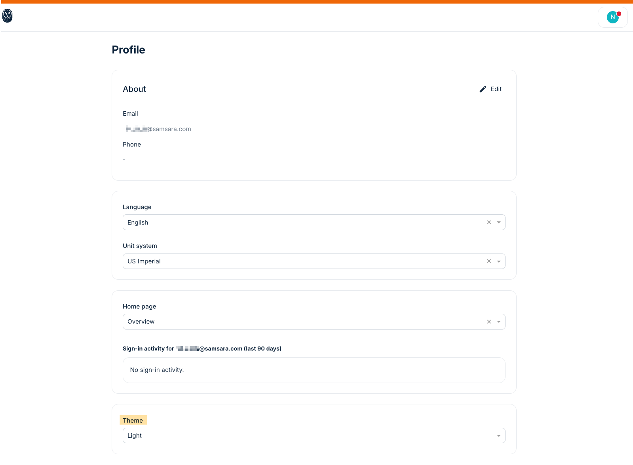The height and width of the screenshot is (465, 633).
Task: Clear the Overview home page selection with the X
Action: click(x=489, y=321)
